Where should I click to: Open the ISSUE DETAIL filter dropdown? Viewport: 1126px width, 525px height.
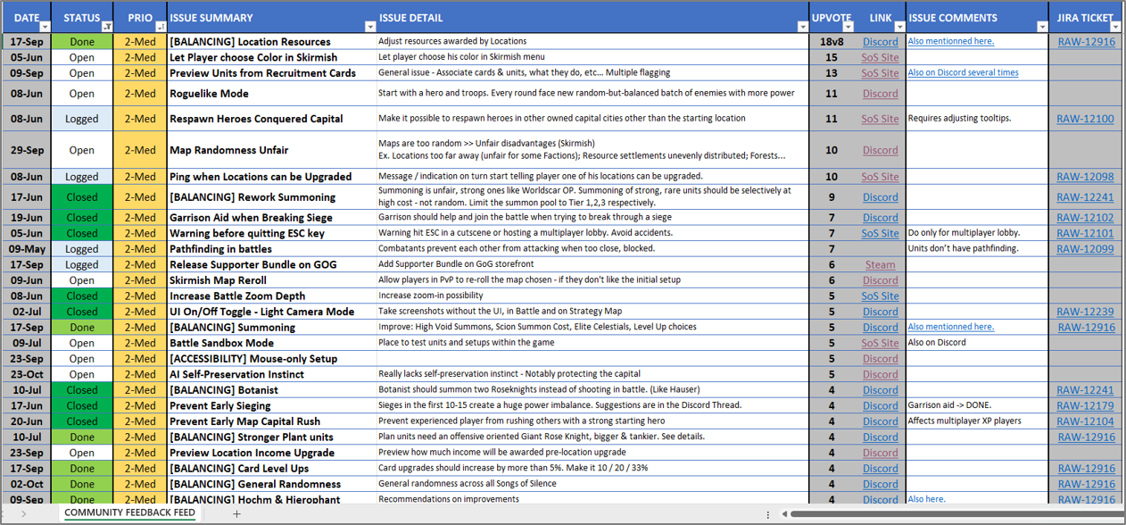point(802,28)
